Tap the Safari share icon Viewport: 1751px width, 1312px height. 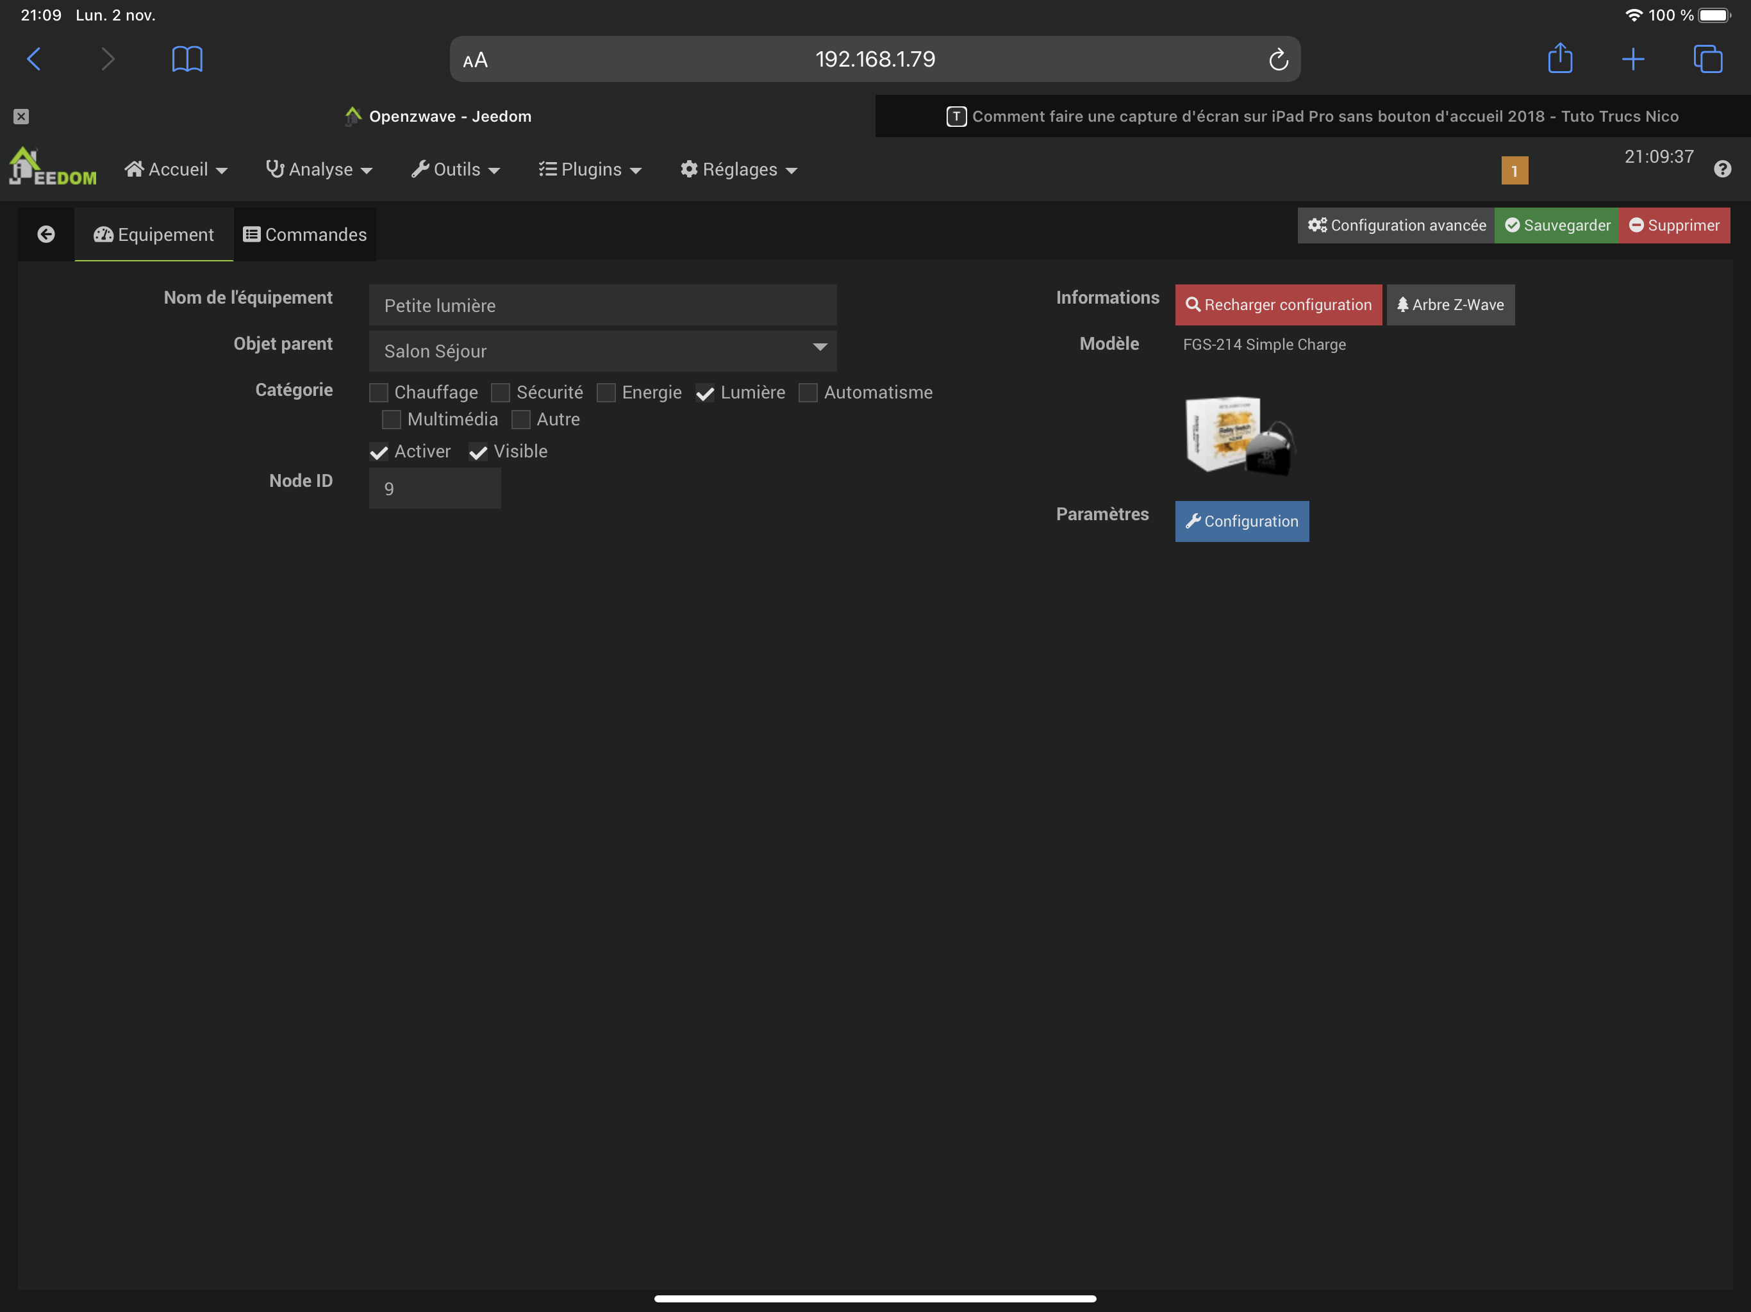(1559, 60)
